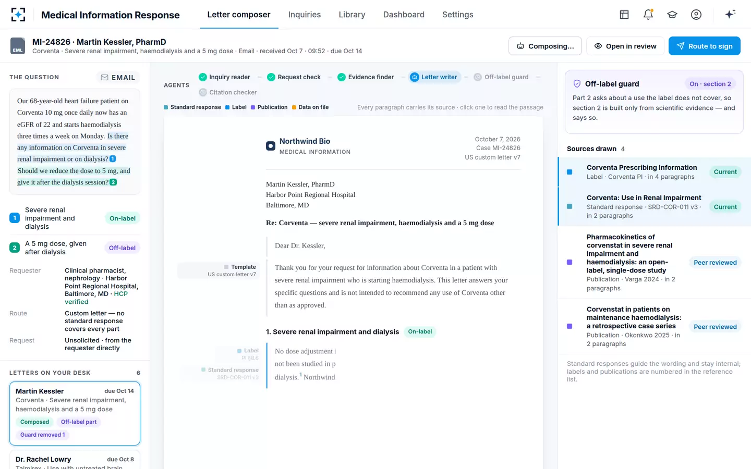
Task: Click Route to sign
Action: (x=705, y=46)
